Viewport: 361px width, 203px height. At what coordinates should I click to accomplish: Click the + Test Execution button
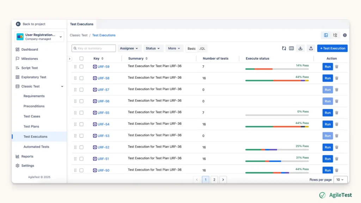(x=332, y=48)
